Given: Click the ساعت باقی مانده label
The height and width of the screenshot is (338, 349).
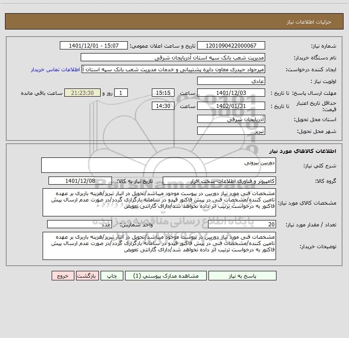Looking at the screenshot, I should pos(42,93).
